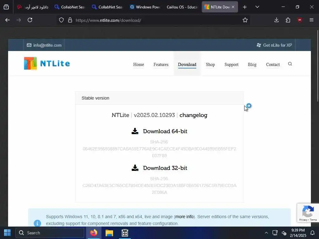Click the 32-bit download arrow icon
Screen dimensions: 319x239
click(x=135, y=168)
